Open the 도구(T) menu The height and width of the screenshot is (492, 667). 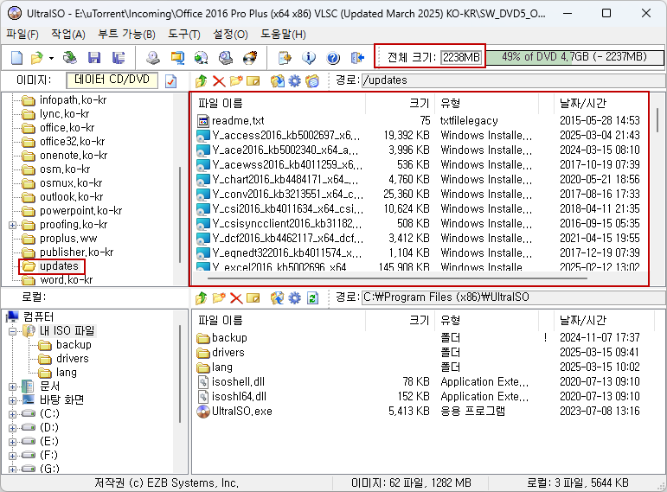[x=183, y=34]
